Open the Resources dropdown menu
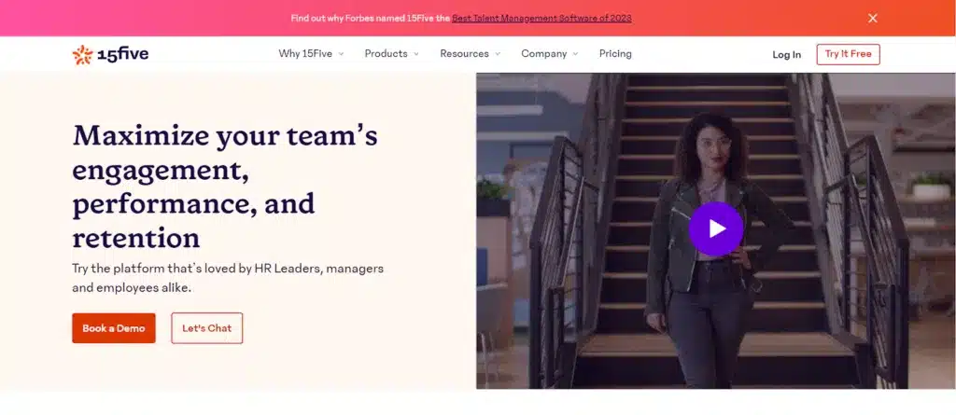Image resolution: width=956 pixels, height=415 pixels. (x=471, y=54)
